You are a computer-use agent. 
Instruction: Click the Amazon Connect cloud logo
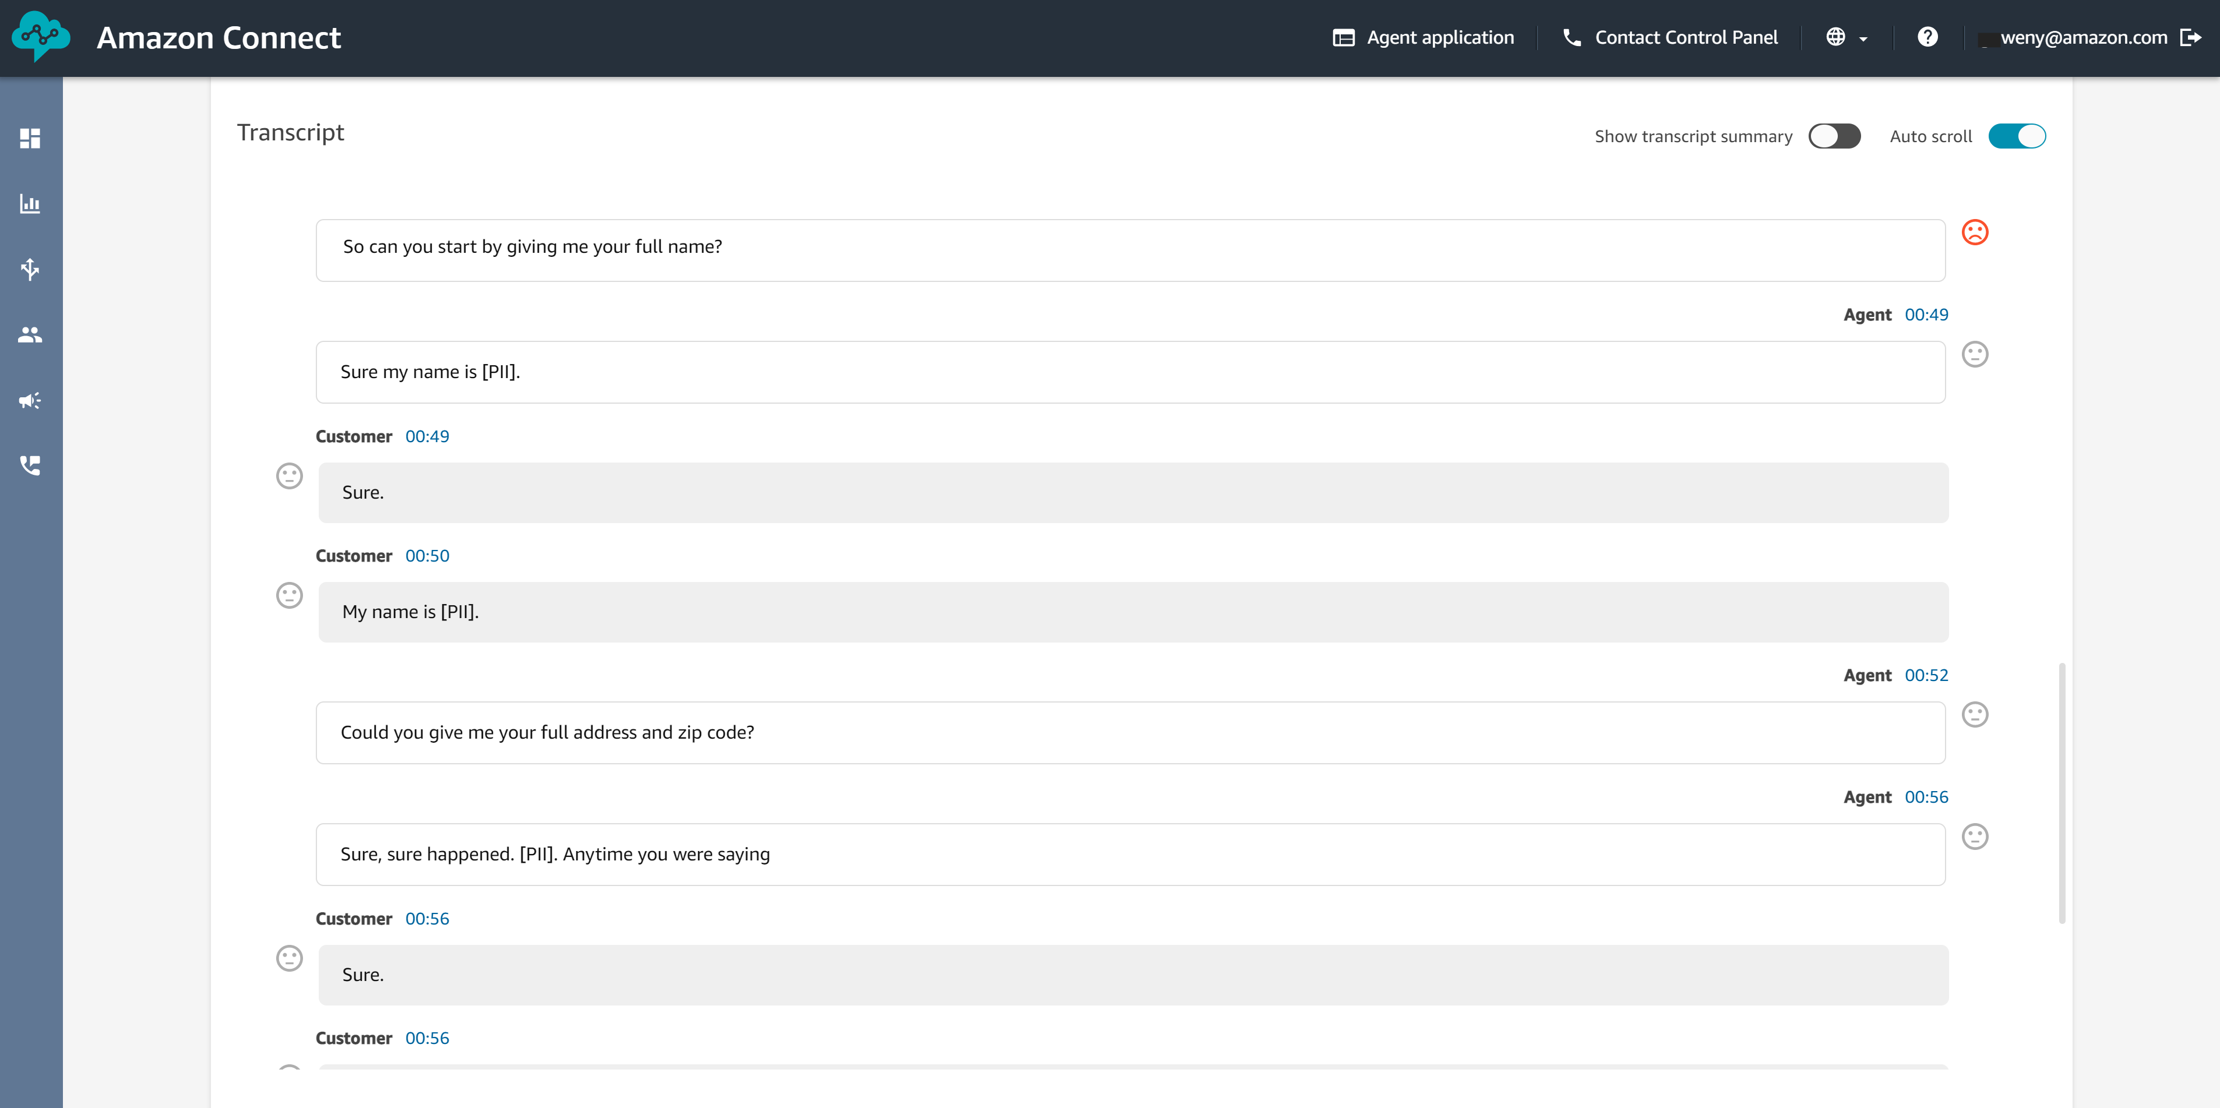coord(41,37)
